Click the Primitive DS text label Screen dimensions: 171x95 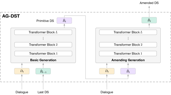coord(45,21)
